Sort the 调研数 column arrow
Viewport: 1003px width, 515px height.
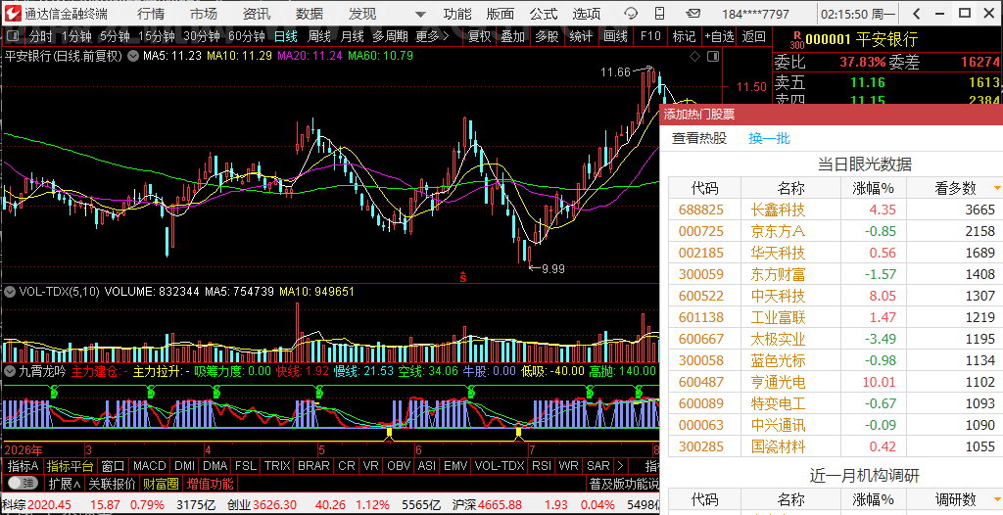[x=996, y=499]
